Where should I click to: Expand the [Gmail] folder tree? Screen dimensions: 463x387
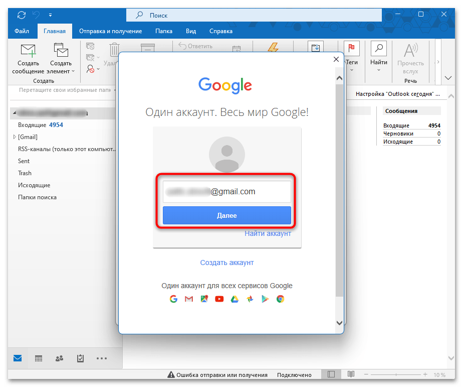[x=14, y=137]
